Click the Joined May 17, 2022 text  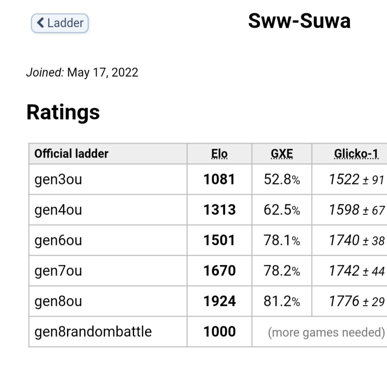tap(82, 72)
